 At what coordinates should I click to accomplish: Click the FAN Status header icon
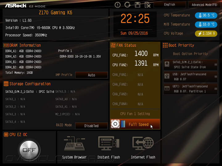(x=113, y=45)
